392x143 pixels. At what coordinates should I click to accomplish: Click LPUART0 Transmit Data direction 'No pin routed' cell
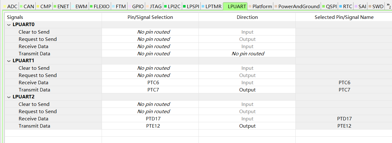[x=248, y=54]
